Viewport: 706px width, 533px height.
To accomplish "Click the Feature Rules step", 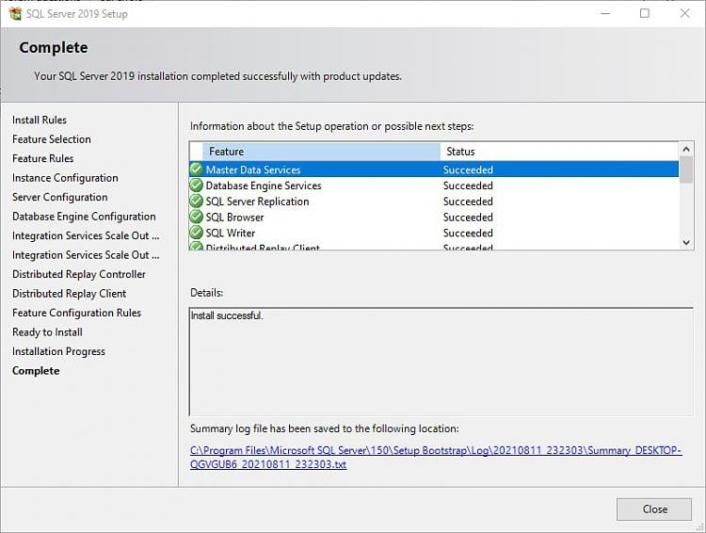I will click(x=42, y=158).
